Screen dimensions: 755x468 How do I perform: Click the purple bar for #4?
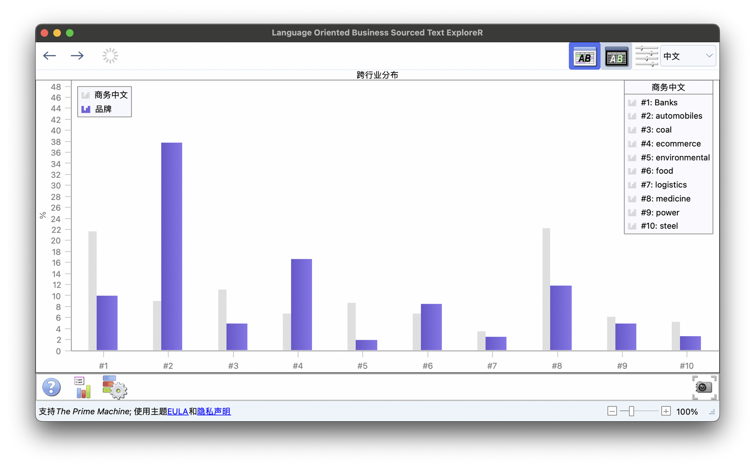pos(302,305)
